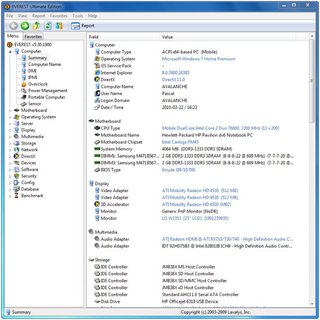The height and width of the screenshot is (320, 320).
Task: Click the scrollbar down arrow
Action: [312, 304]
